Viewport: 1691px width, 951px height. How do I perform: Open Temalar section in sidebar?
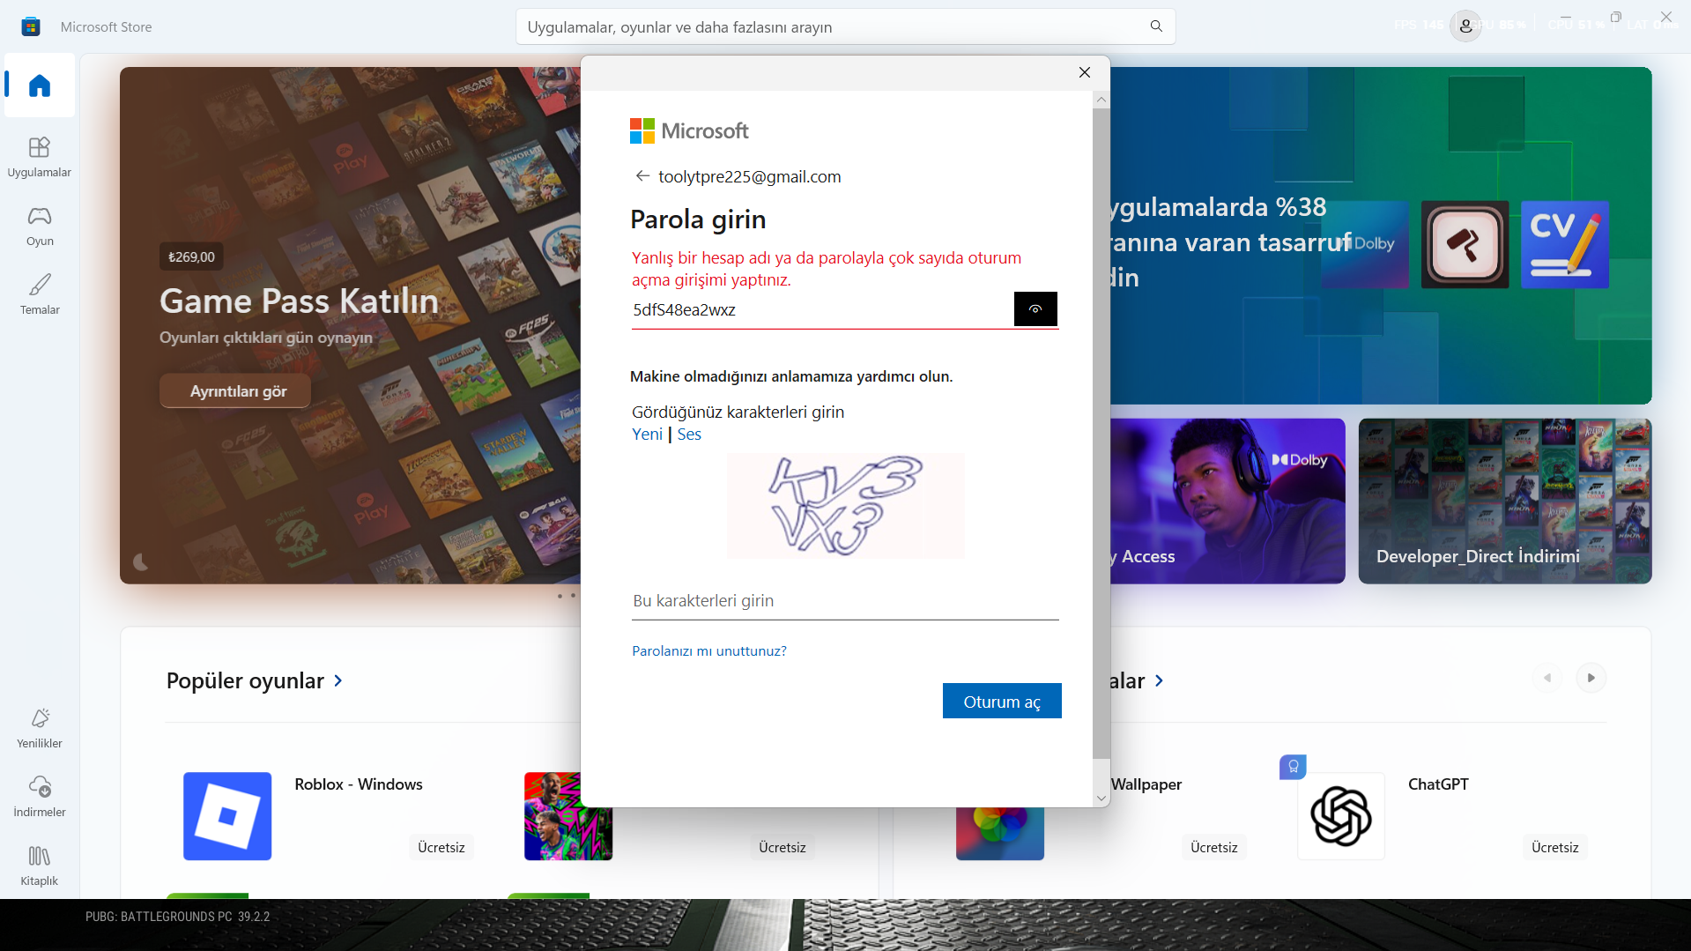point(40,294)
